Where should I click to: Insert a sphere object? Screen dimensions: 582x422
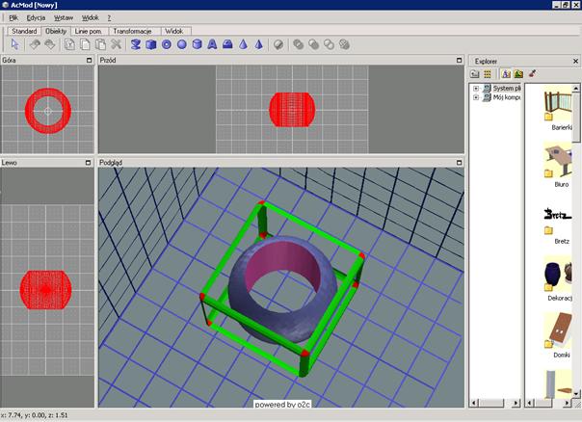pos(182,44)
